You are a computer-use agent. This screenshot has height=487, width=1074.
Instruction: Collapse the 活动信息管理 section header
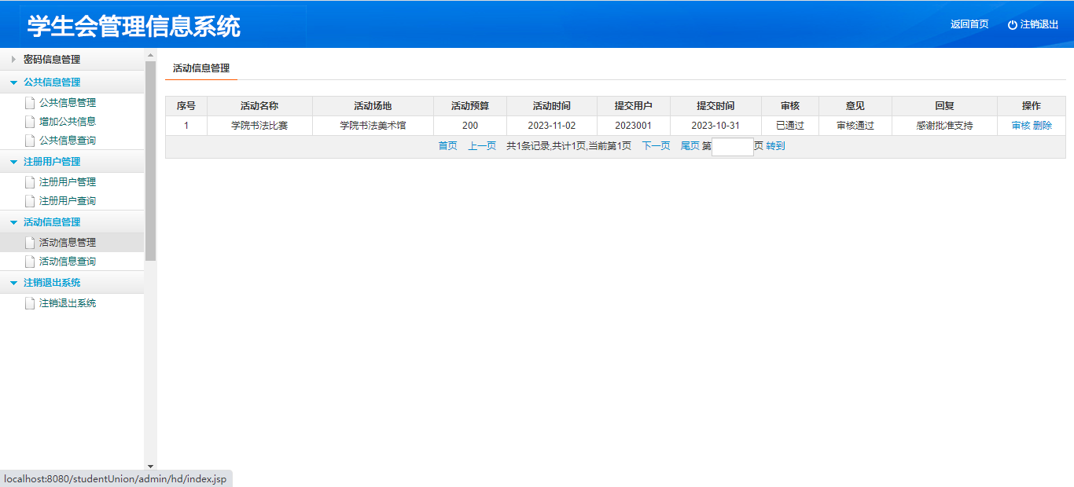[51, 222]
